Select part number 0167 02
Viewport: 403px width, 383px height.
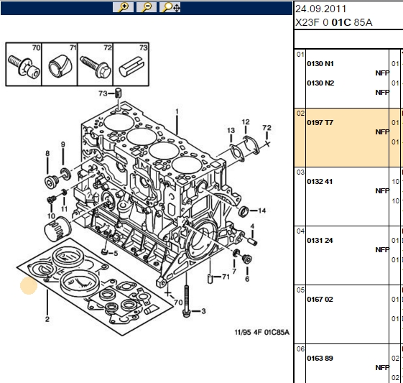(320, 300)
